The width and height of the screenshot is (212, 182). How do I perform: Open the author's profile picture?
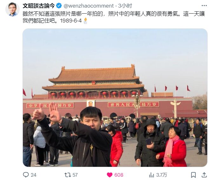pos(12,9)
